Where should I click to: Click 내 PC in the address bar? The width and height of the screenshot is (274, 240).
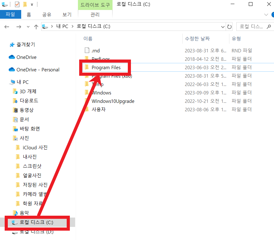point(62,26)
